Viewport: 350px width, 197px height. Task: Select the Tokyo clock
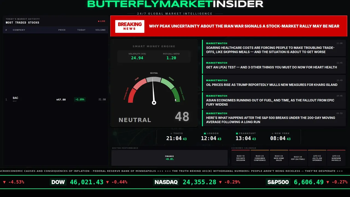click(176, 137)
